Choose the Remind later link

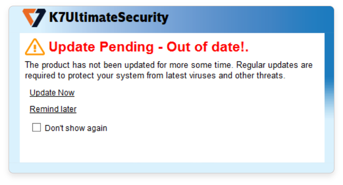click(x=53, y=109)
